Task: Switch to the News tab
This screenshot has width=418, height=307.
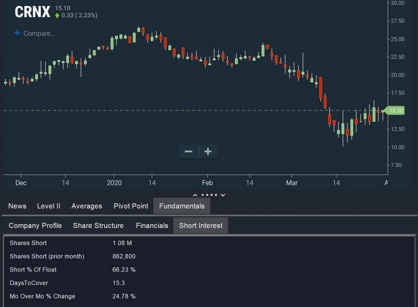Action: pyautogui.click(x=17, y=206)
